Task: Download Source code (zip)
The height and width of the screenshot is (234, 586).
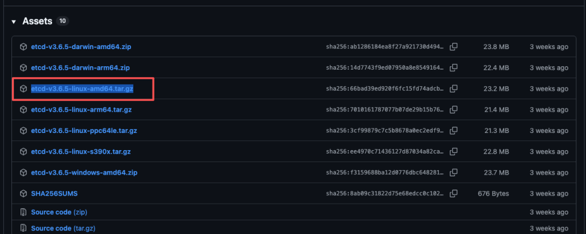Action: (59, 212)
